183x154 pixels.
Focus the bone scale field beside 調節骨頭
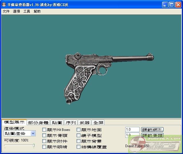coord(132,135)
